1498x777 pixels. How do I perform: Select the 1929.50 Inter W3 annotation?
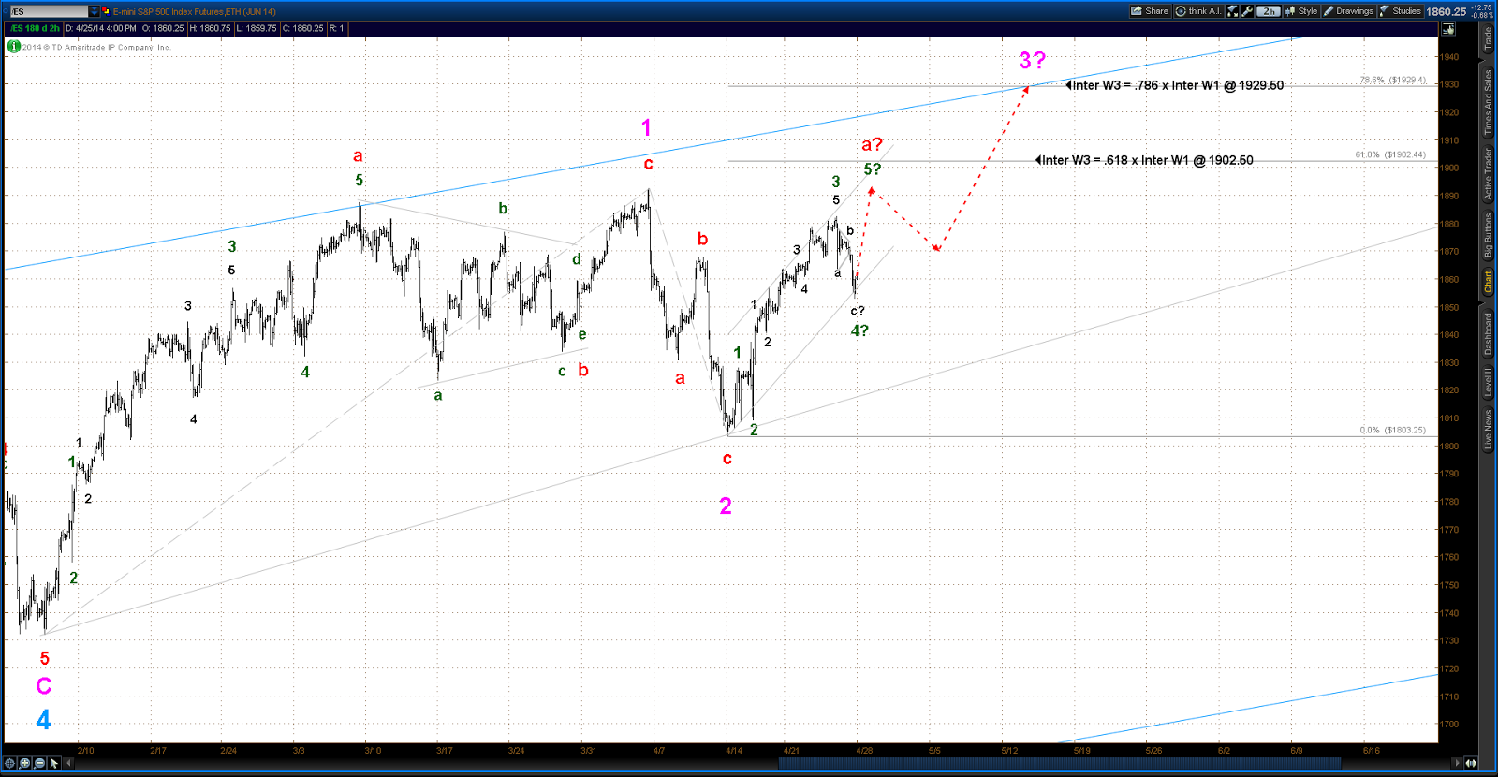[x=1175, y=85]
